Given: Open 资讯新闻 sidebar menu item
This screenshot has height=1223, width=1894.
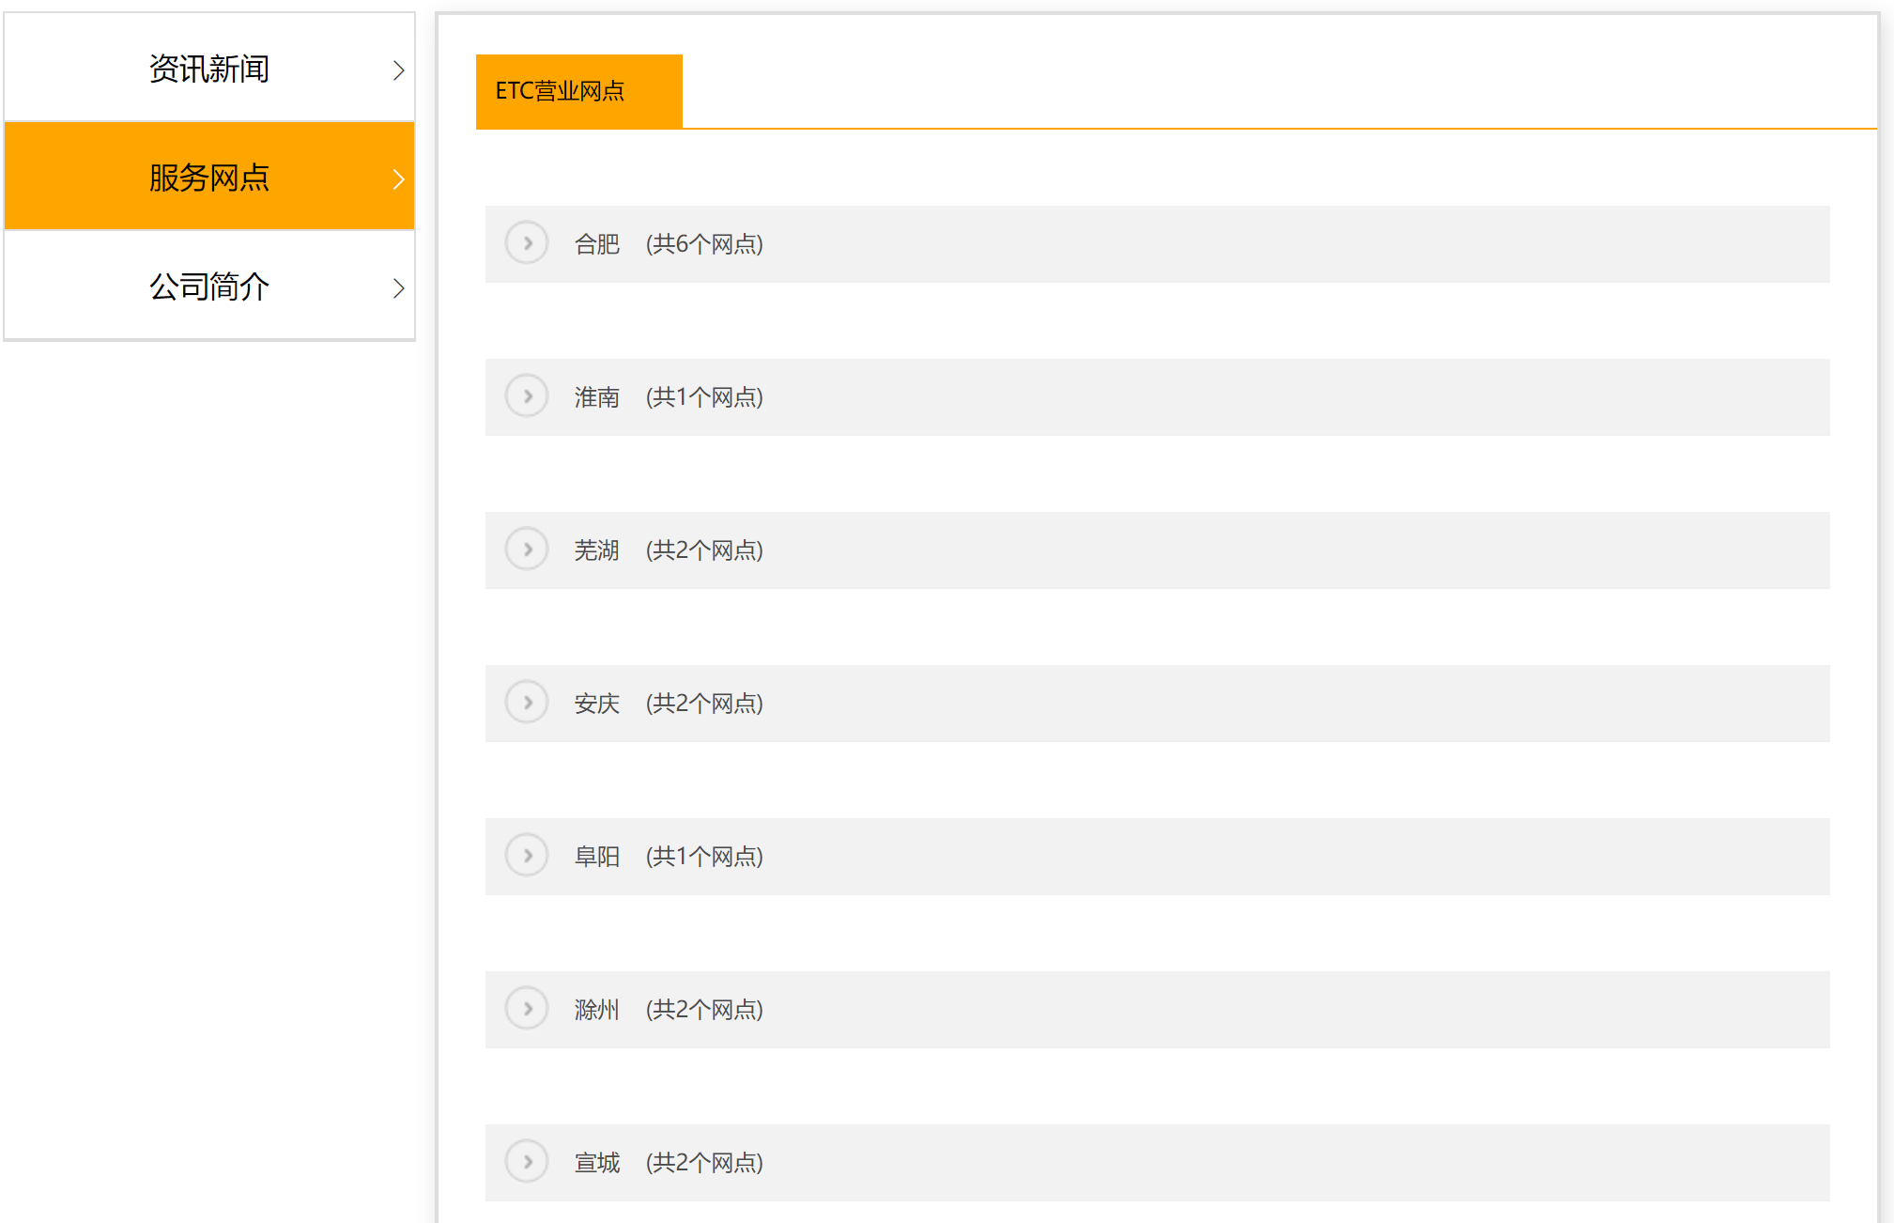Looking at the screenshot, I should tap(208, 70).
